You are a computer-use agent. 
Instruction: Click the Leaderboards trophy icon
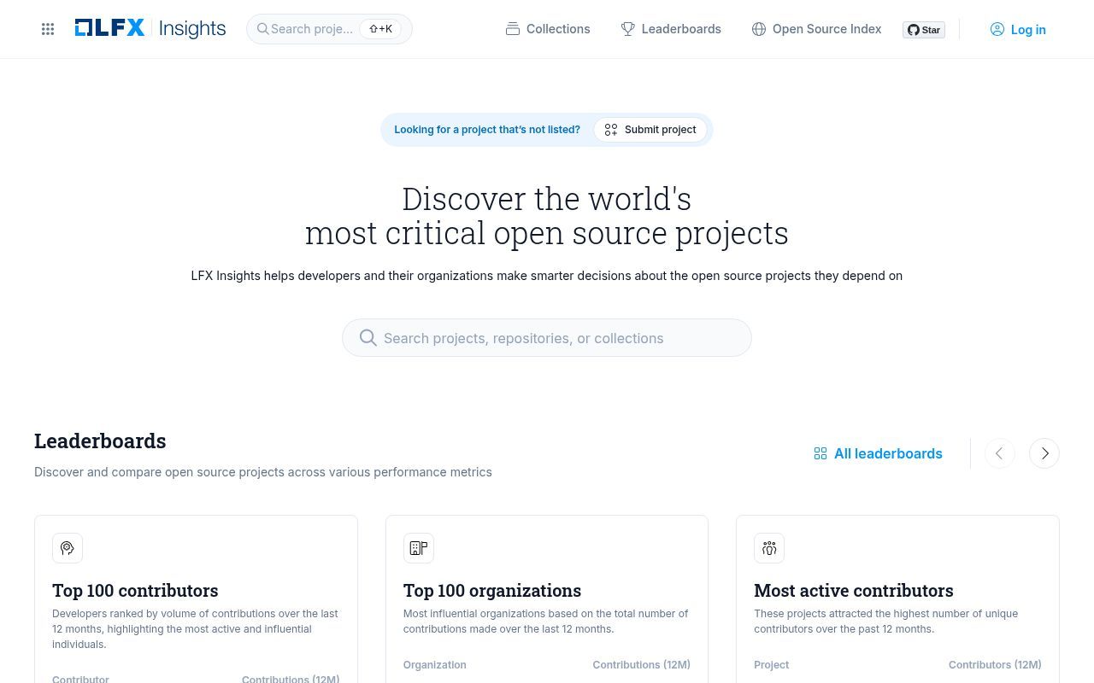[x=628, y=29]
